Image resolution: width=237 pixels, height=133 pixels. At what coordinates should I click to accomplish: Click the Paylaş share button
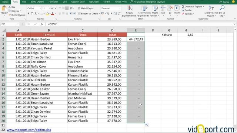pos(224,2)
